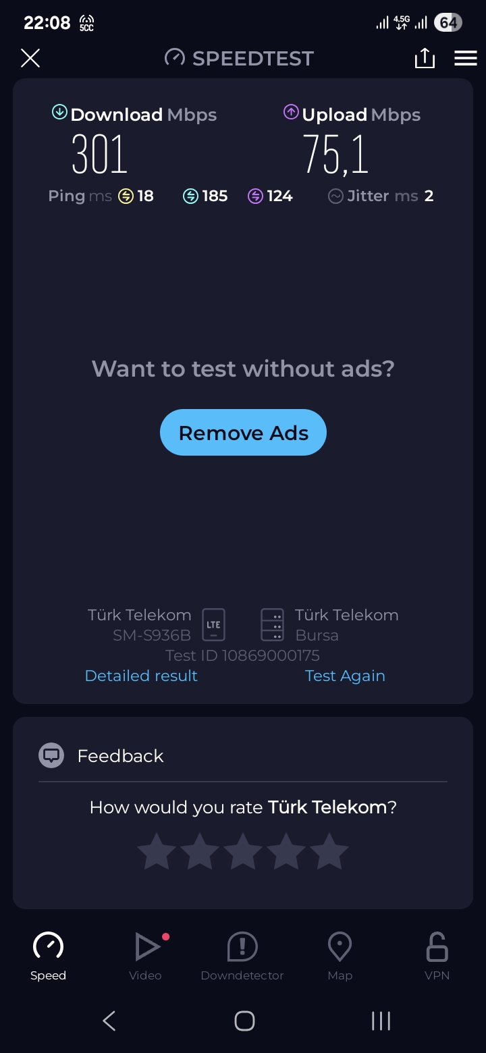Screen dimensions: 486x1053
Task: Tap the LTE phone device icon
Action: click(213, 624)
